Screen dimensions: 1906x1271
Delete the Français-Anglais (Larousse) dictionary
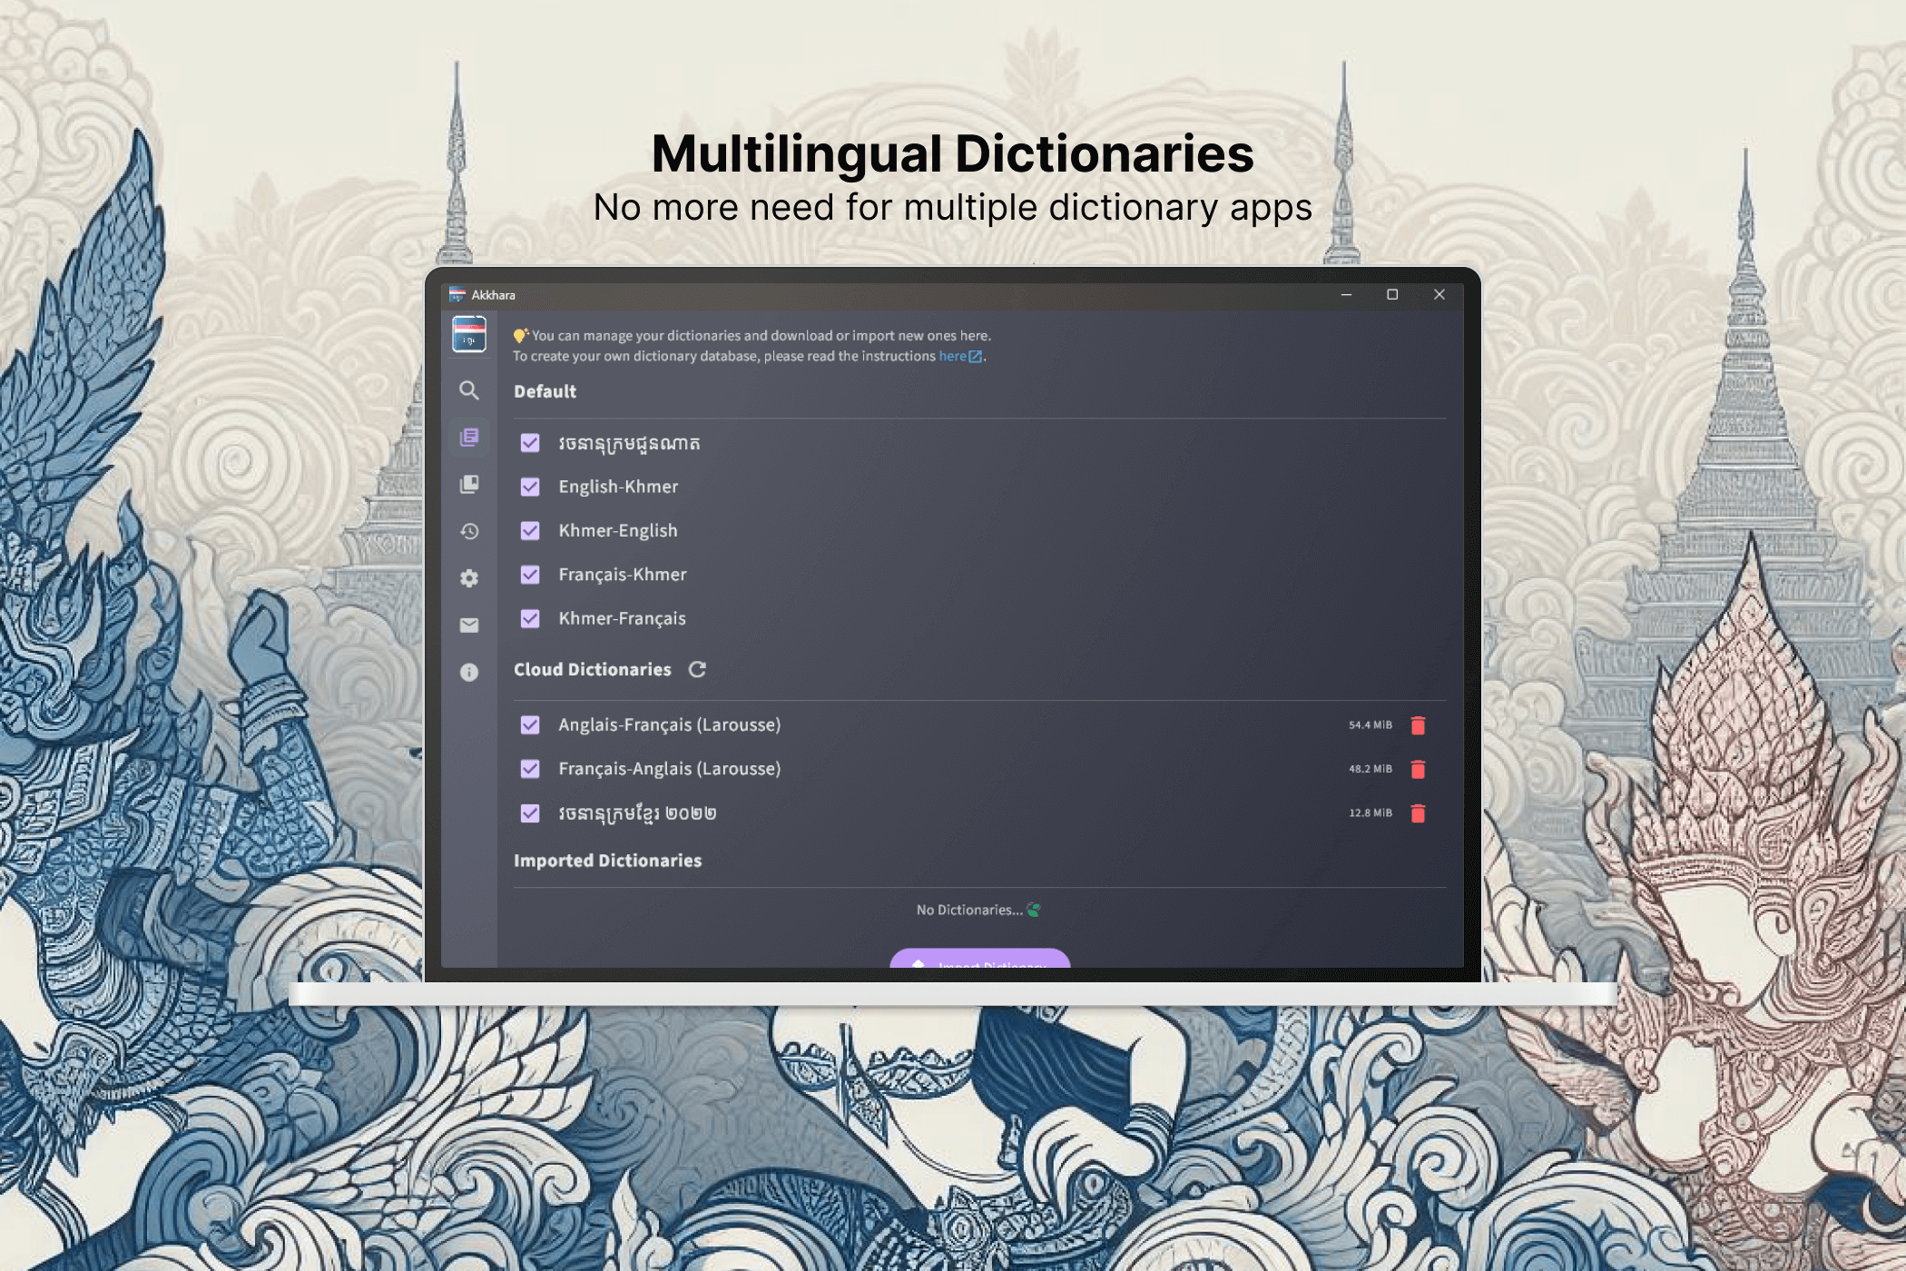click(1418, 770)
